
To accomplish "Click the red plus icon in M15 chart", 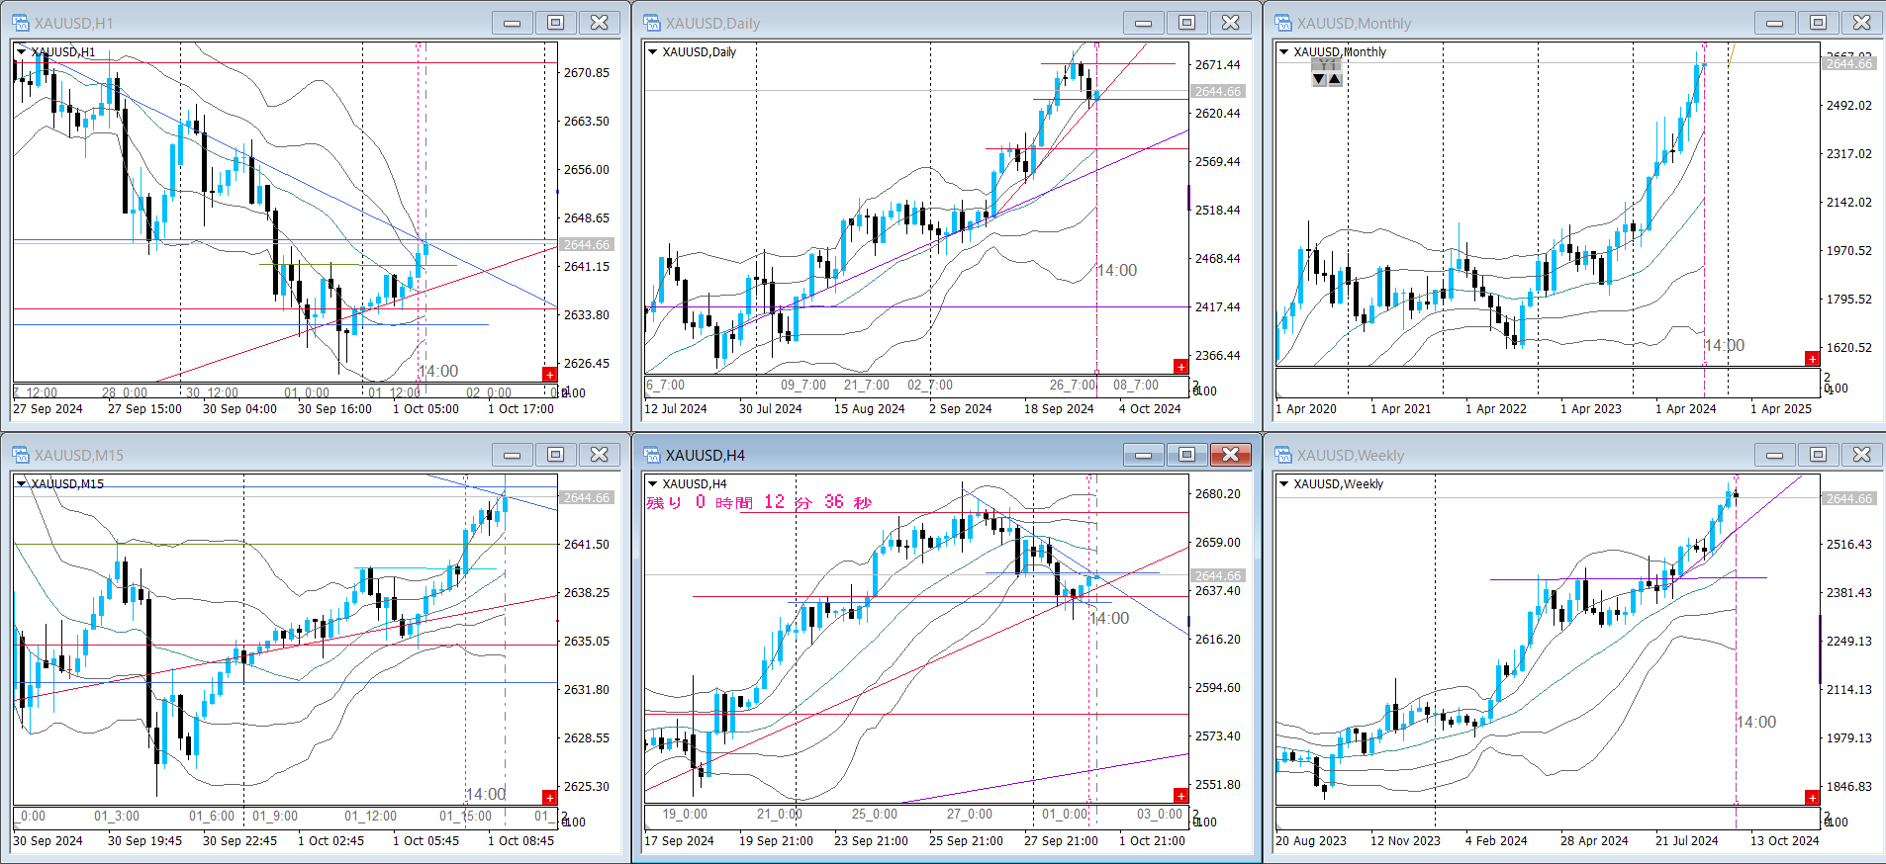I will (x=549, y=798).
